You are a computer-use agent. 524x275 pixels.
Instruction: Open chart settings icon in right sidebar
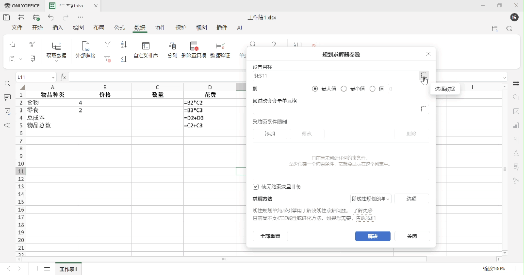516,125
